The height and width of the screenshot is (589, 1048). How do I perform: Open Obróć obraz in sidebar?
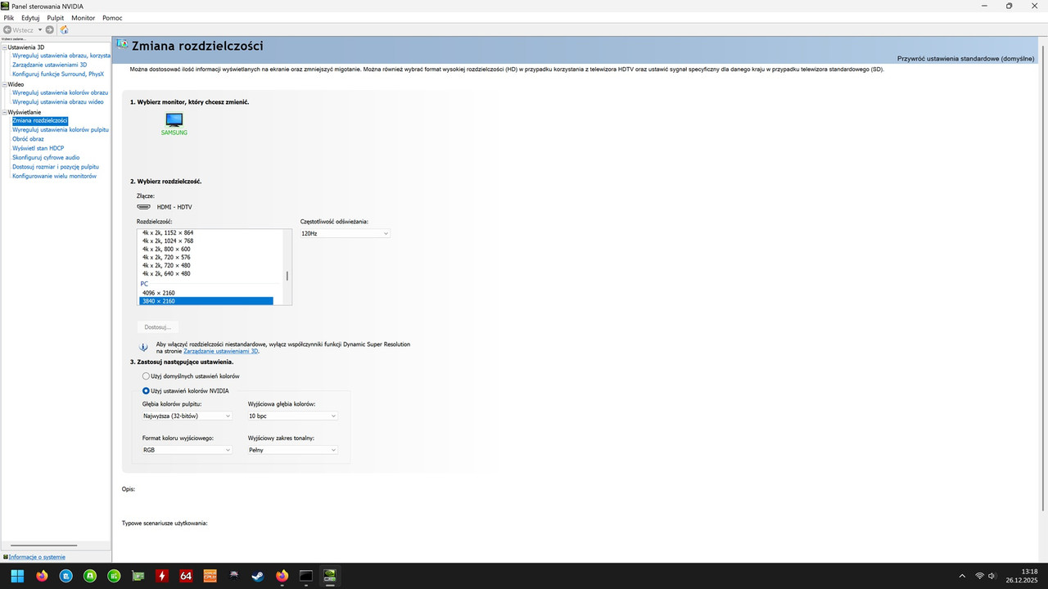(x=28, y=139)
